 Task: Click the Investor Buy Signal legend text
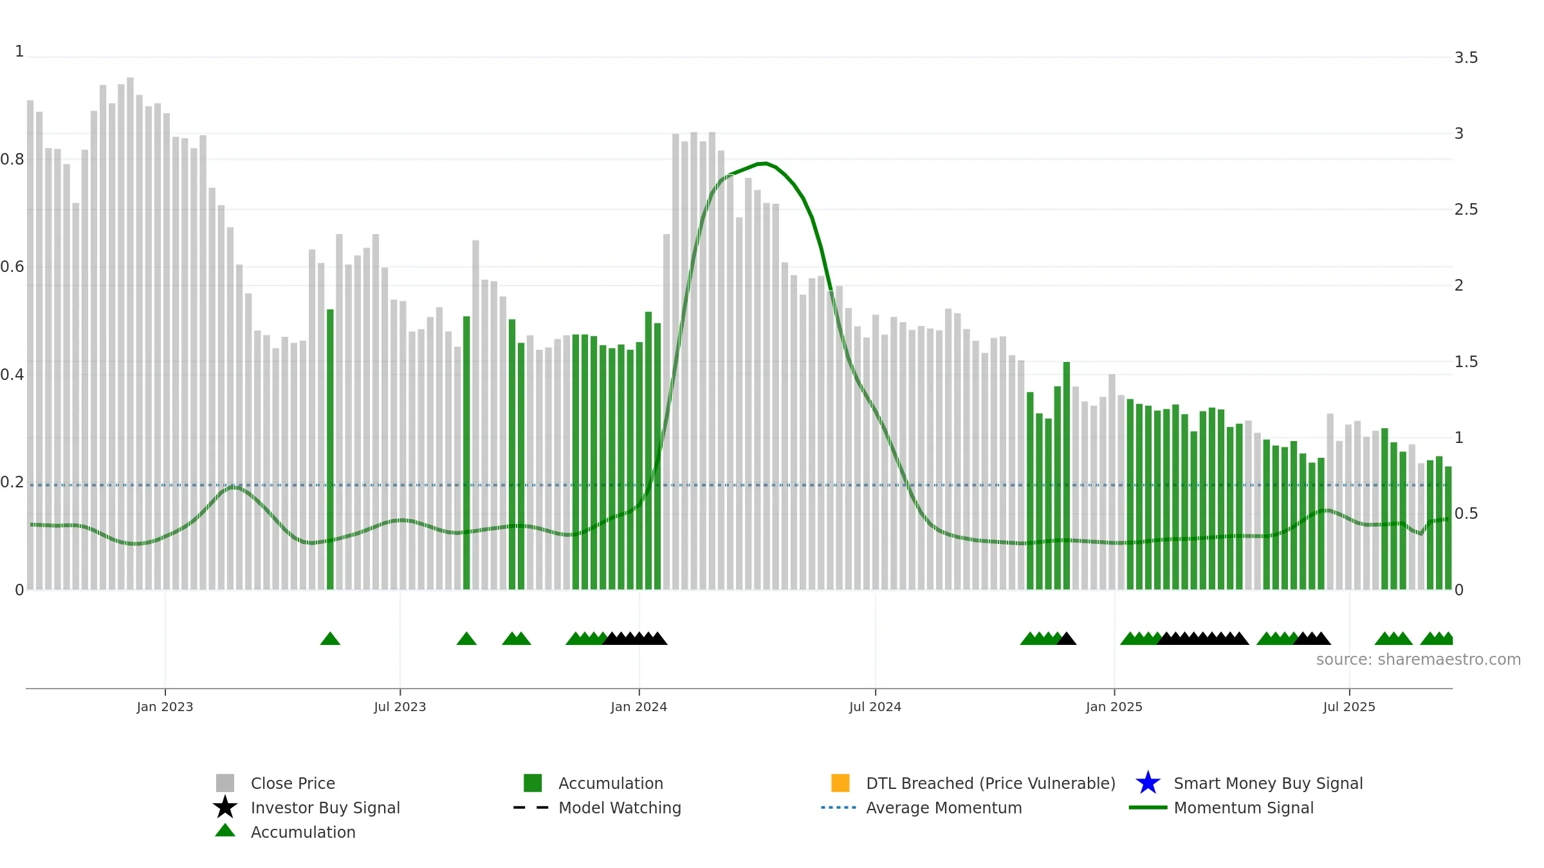(x=326, y=808)
